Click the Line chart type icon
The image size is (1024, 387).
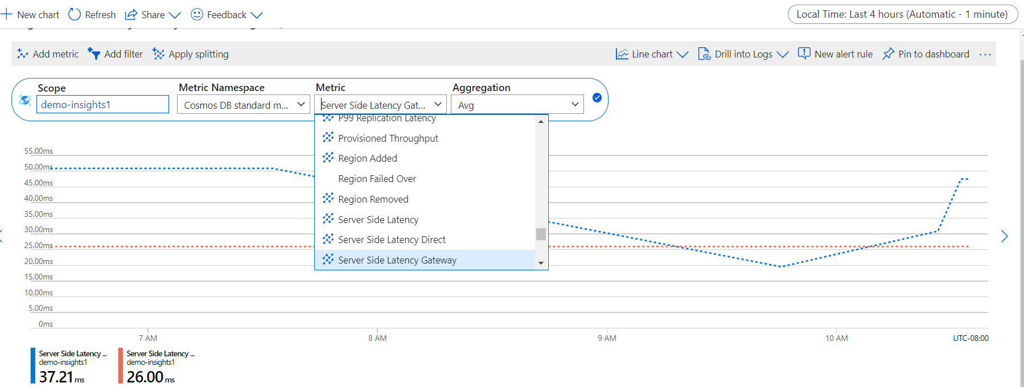pyautogui.click(x=622, y=53)
